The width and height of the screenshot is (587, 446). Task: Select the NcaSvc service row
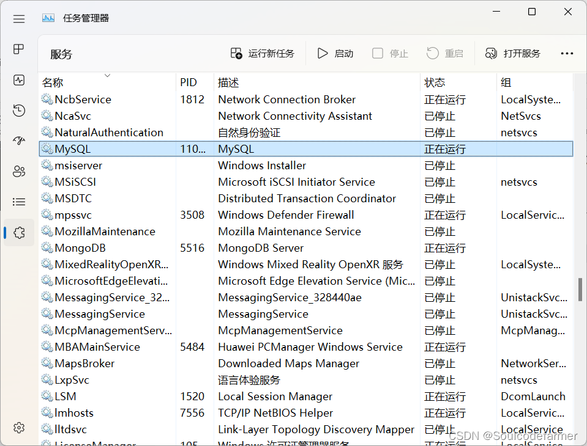pos(306,116)
